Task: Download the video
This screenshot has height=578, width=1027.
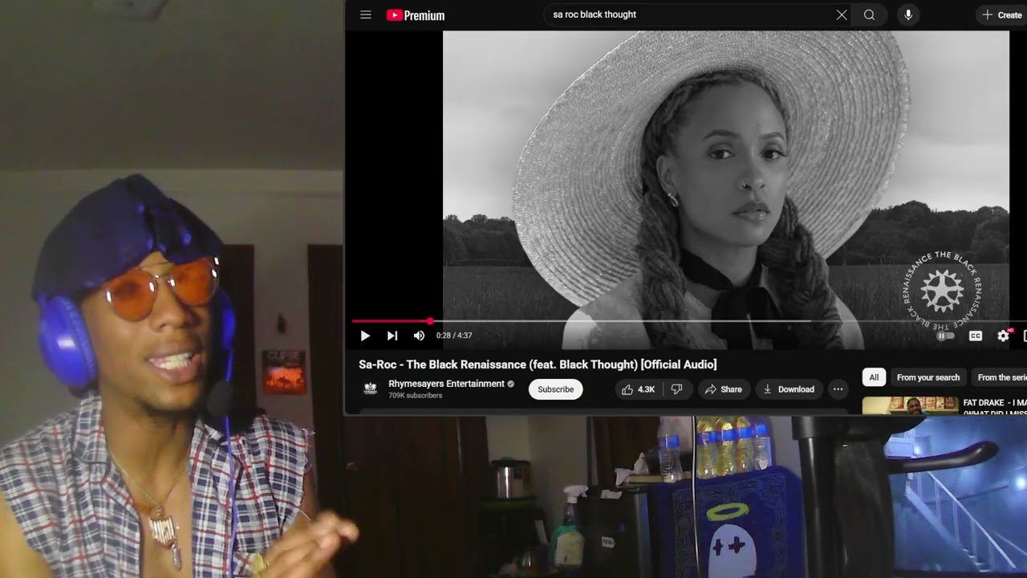Action: pyautogui.click(x=789, y=389)
